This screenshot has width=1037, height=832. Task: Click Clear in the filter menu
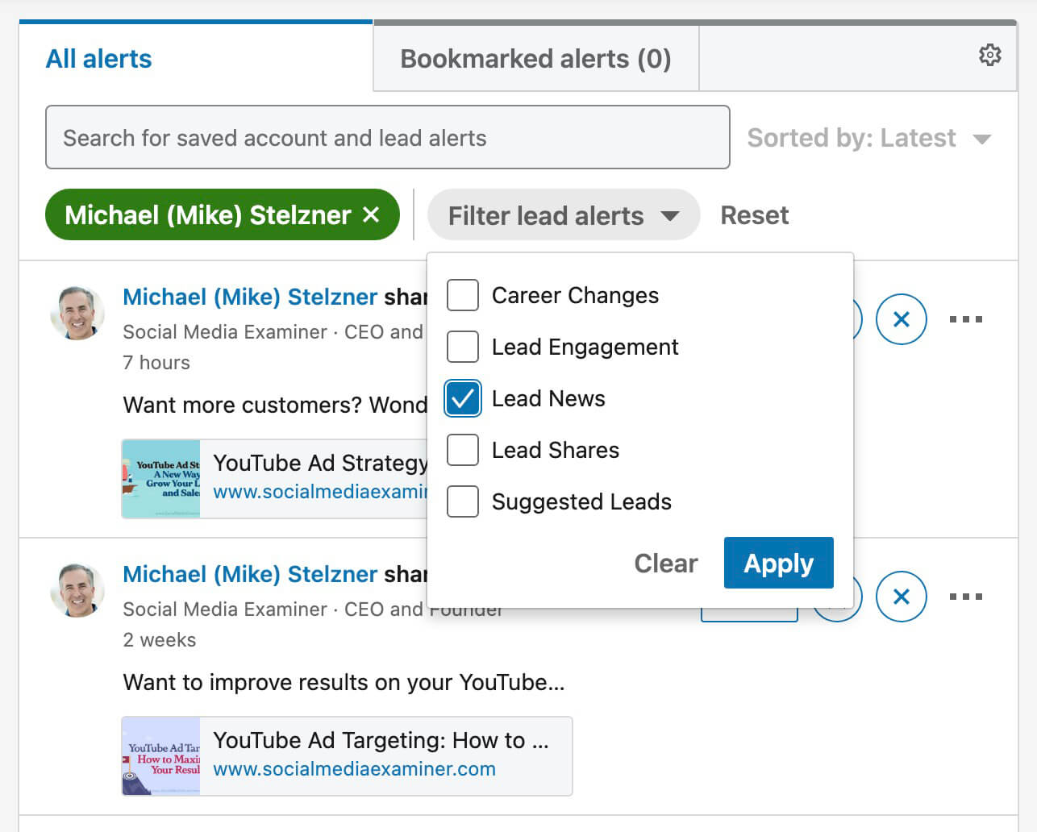(x=665, y=563)
